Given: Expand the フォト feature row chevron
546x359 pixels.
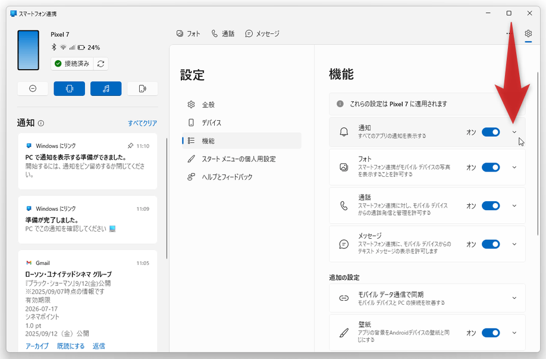Looking at the screenshot, I should 514,167.
